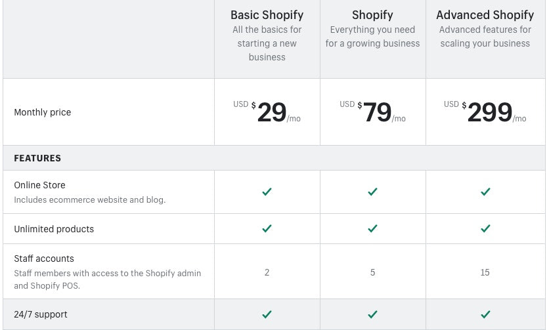Select the Basic Shopify plan heading

click(267, 14)
